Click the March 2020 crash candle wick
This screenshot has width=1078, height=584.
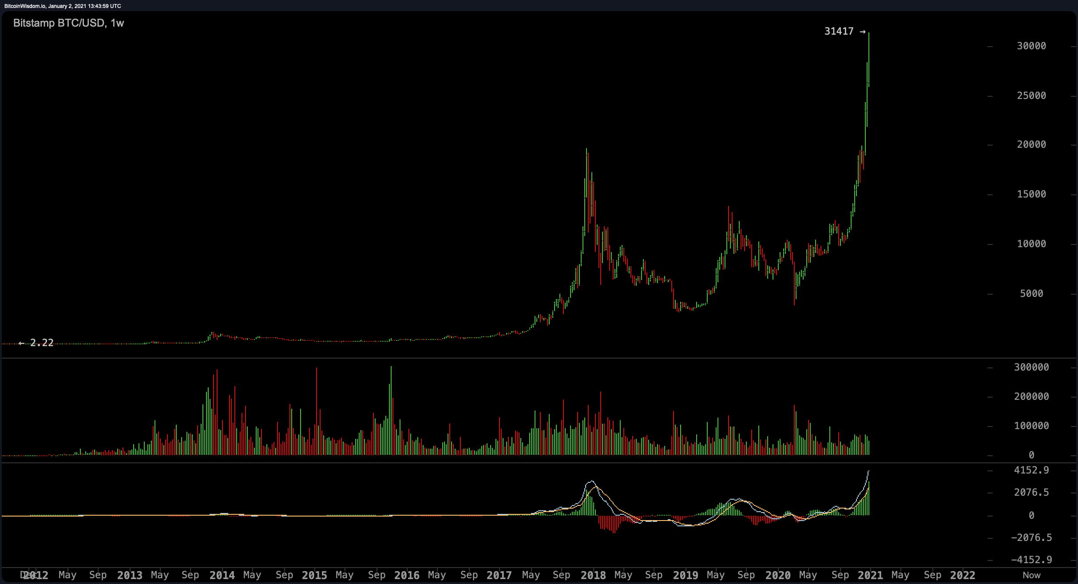click(794, 284)
